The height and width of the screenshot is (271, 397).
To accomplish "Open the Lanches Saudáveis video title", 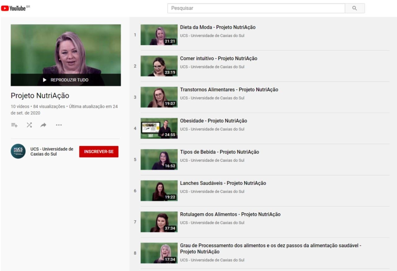I will coord(223,183).
